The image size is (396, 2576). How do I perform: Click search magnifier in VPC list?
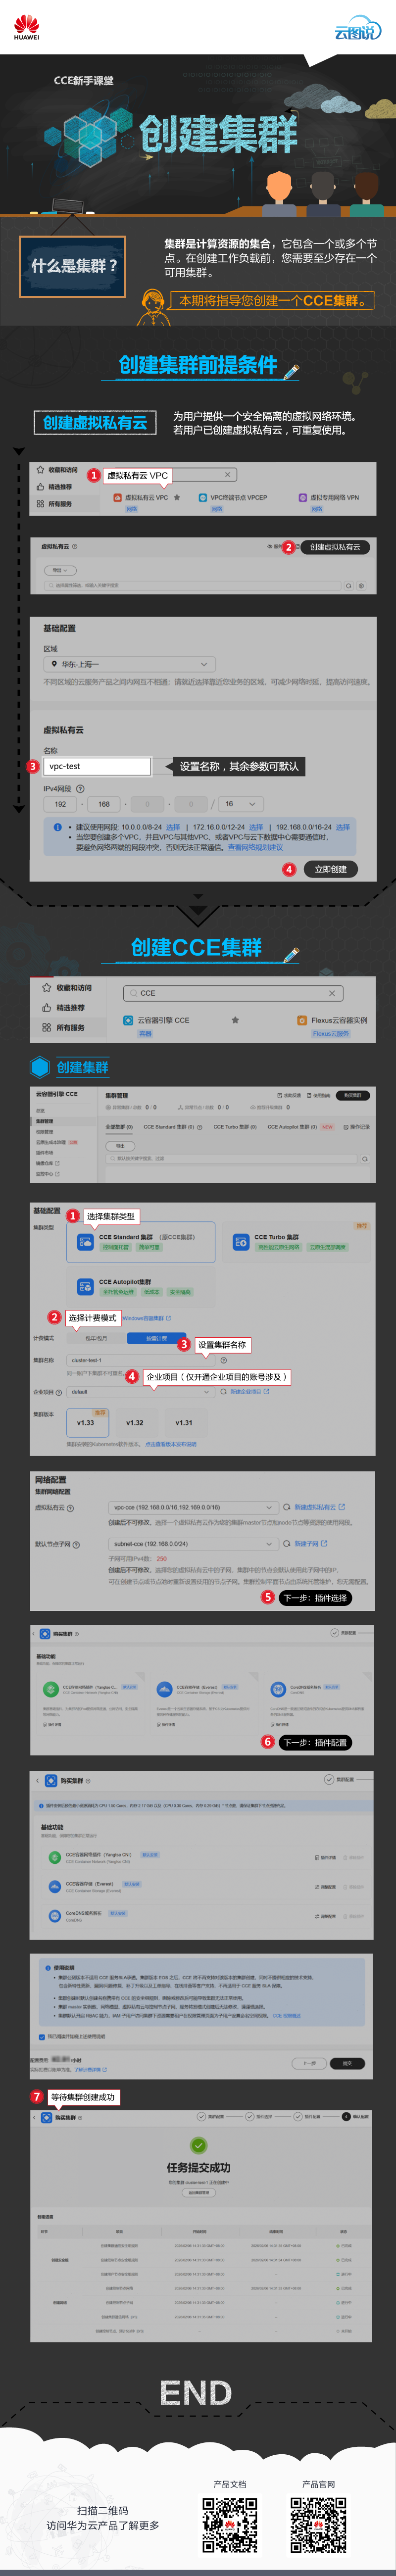click(348, 586)
